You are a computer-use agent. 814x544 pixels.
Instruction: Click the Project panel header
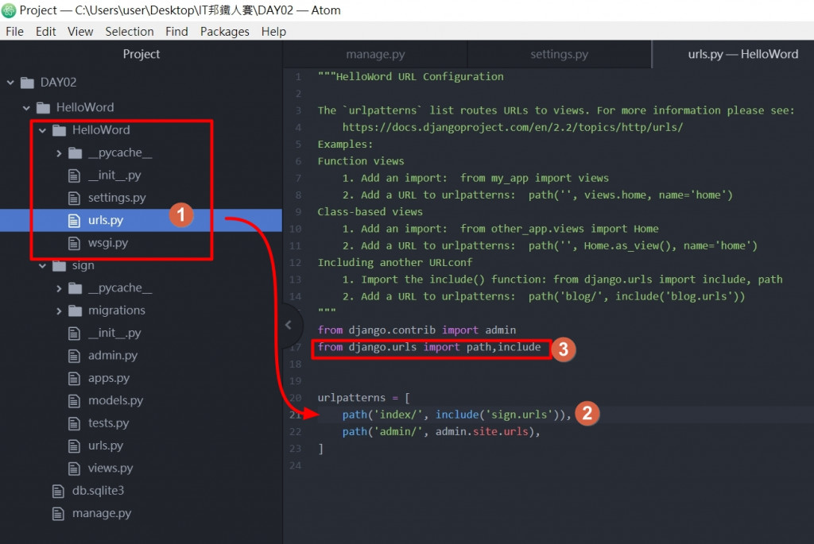coord(141,54)
